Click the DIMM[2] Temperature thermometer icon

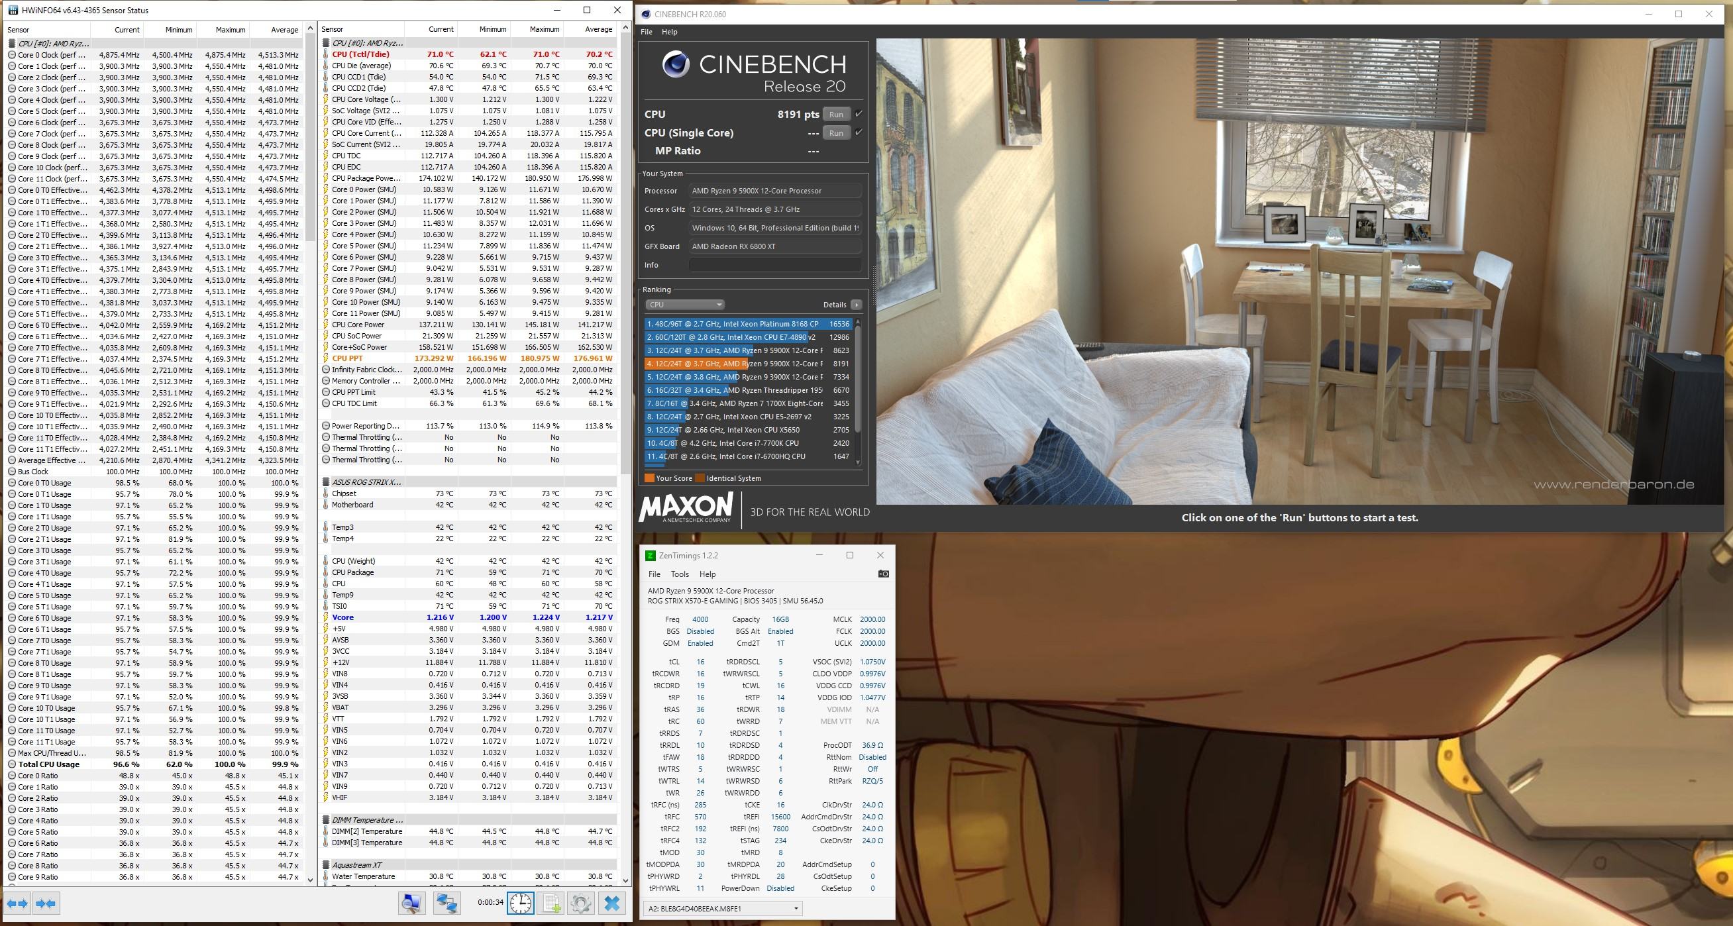tap(326, 831)
